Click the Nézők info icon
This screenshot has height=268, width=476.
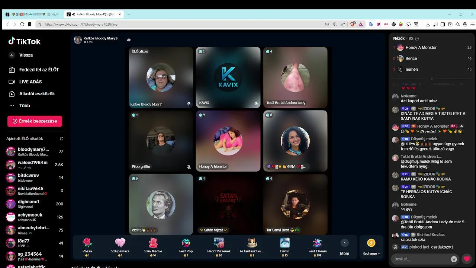pos(417,38)
